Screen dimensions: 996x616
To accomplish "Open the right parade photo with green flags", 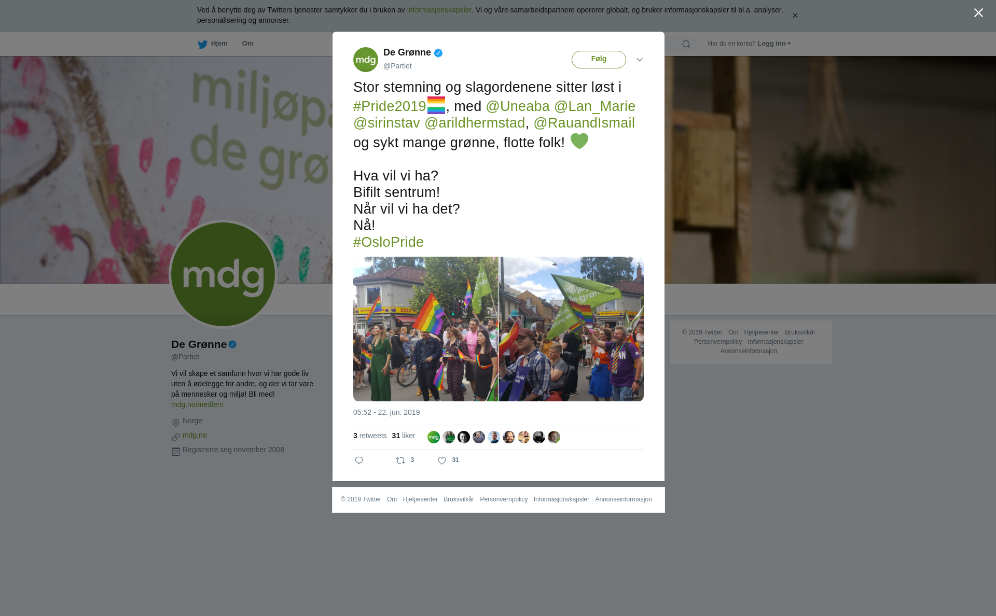I will pos(571,329).
